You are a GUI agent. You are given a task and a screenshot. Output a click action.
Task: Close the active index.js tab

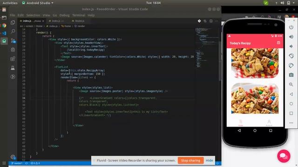point(43,21)
